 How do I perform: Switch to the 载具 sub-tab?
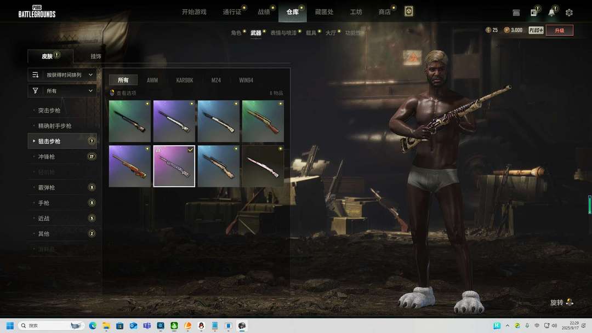coord(311,33)
